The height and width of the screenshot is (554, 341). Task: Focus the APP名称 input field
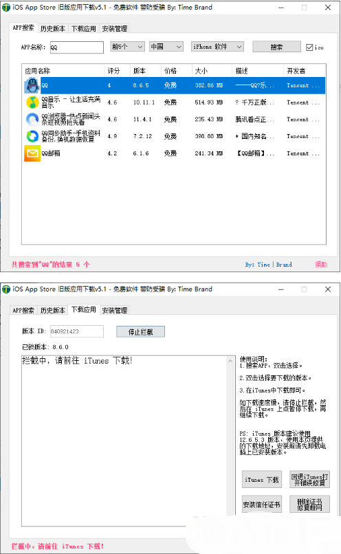point(77,47)
